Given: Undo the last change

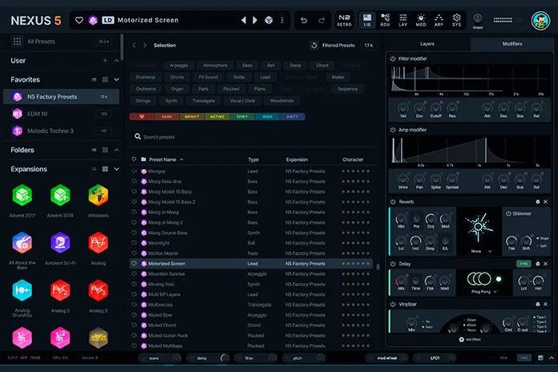Looking at the screenshot, I should 304,21.
